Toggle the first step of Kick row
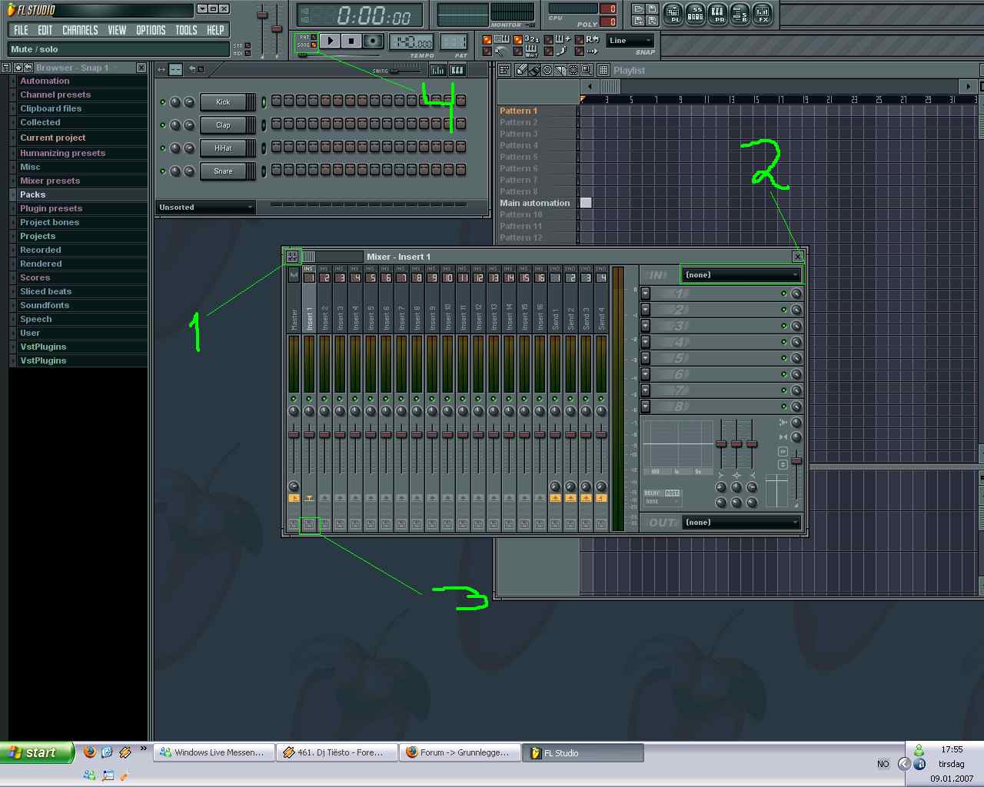Image resolution: width=984 pixels, height=787 pixels. tap(277, 101)
